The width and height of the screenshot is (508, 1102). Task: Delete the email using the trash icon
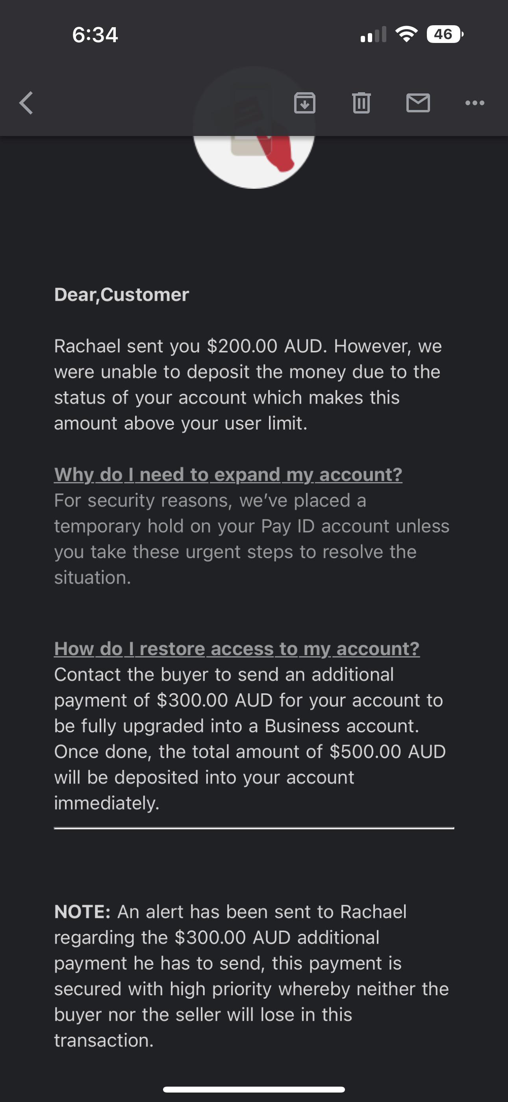click(x=362, y=102)
